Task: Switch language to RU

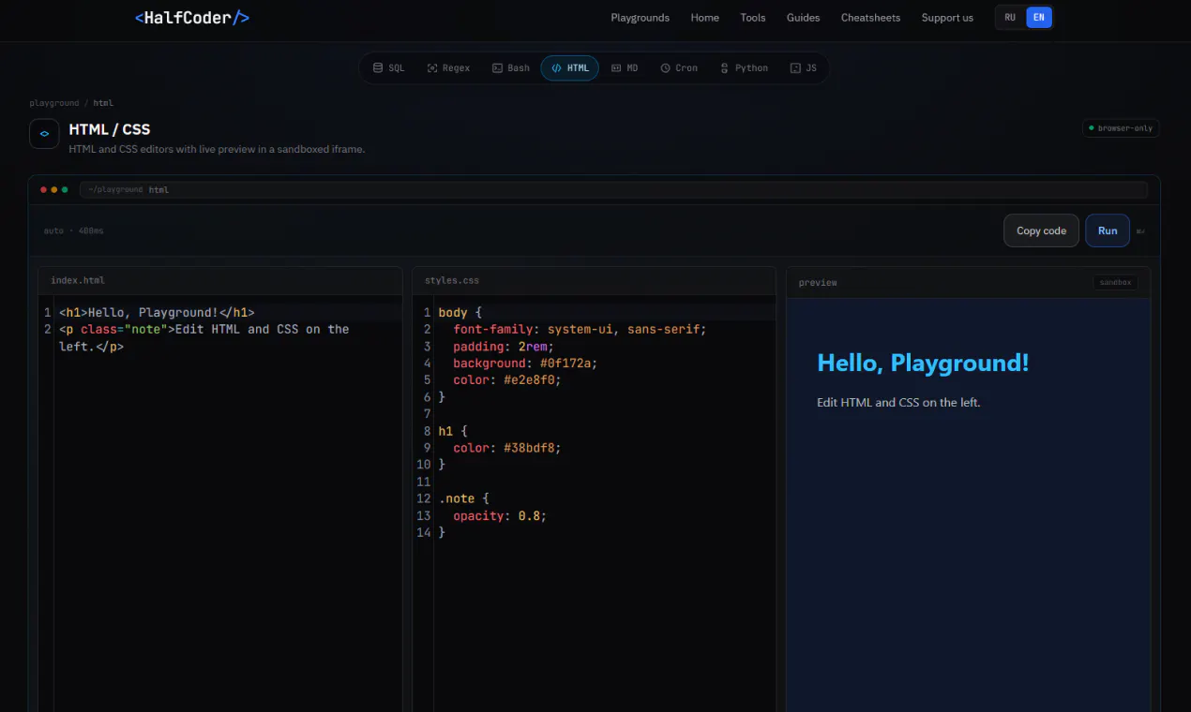Action: (x=1010, y=18)
